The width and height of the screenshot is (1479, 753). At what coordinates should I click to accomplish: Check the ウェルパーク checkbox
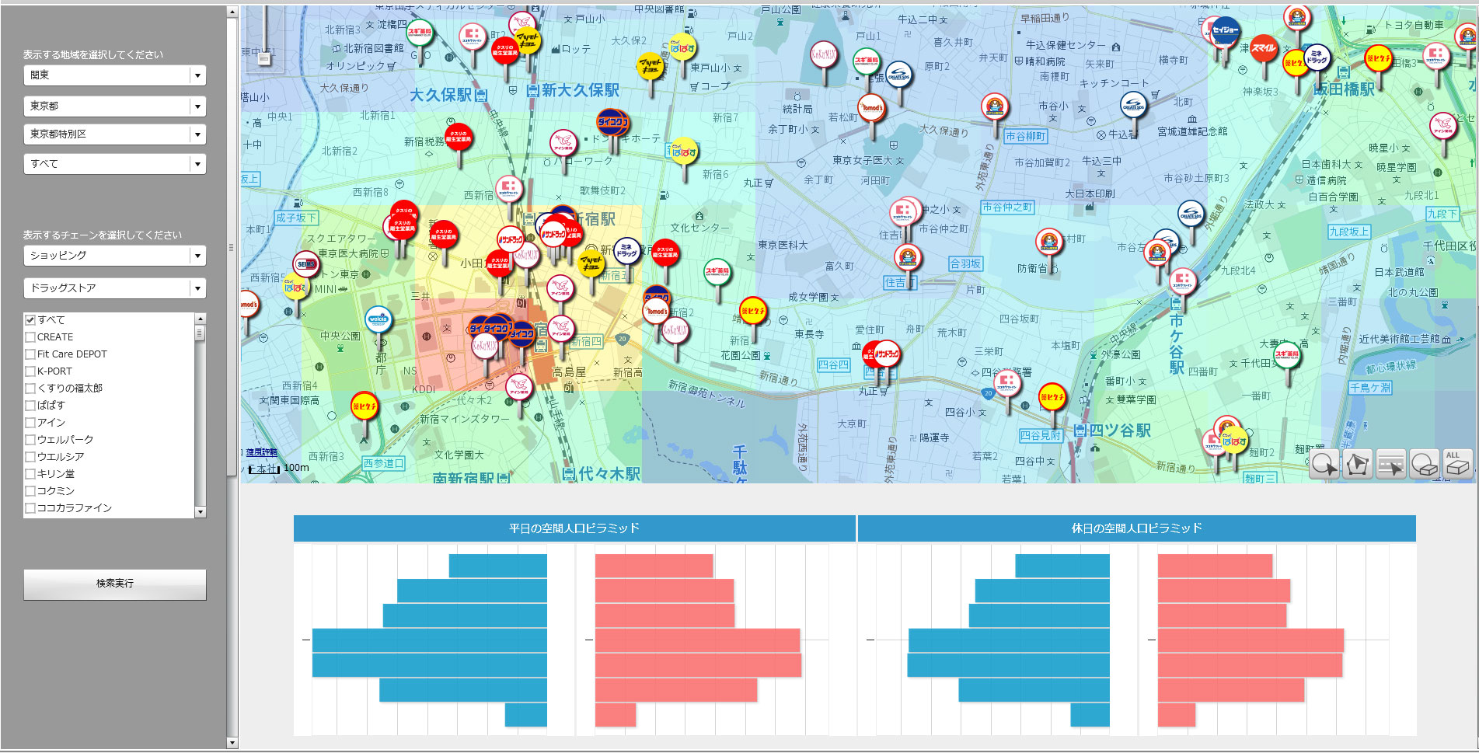(x=30, y=439)
